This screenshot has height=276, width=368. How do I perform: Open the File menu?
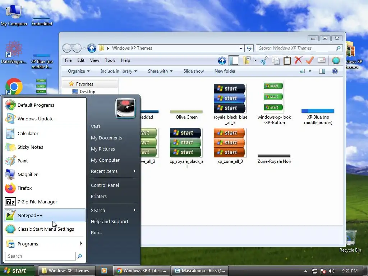tap(68, 60)
